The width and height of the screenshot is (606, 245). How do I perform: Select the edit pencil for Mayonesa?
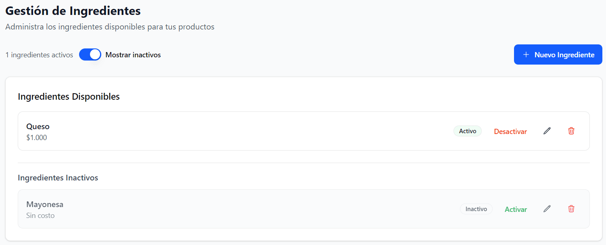tap(547, 209)
